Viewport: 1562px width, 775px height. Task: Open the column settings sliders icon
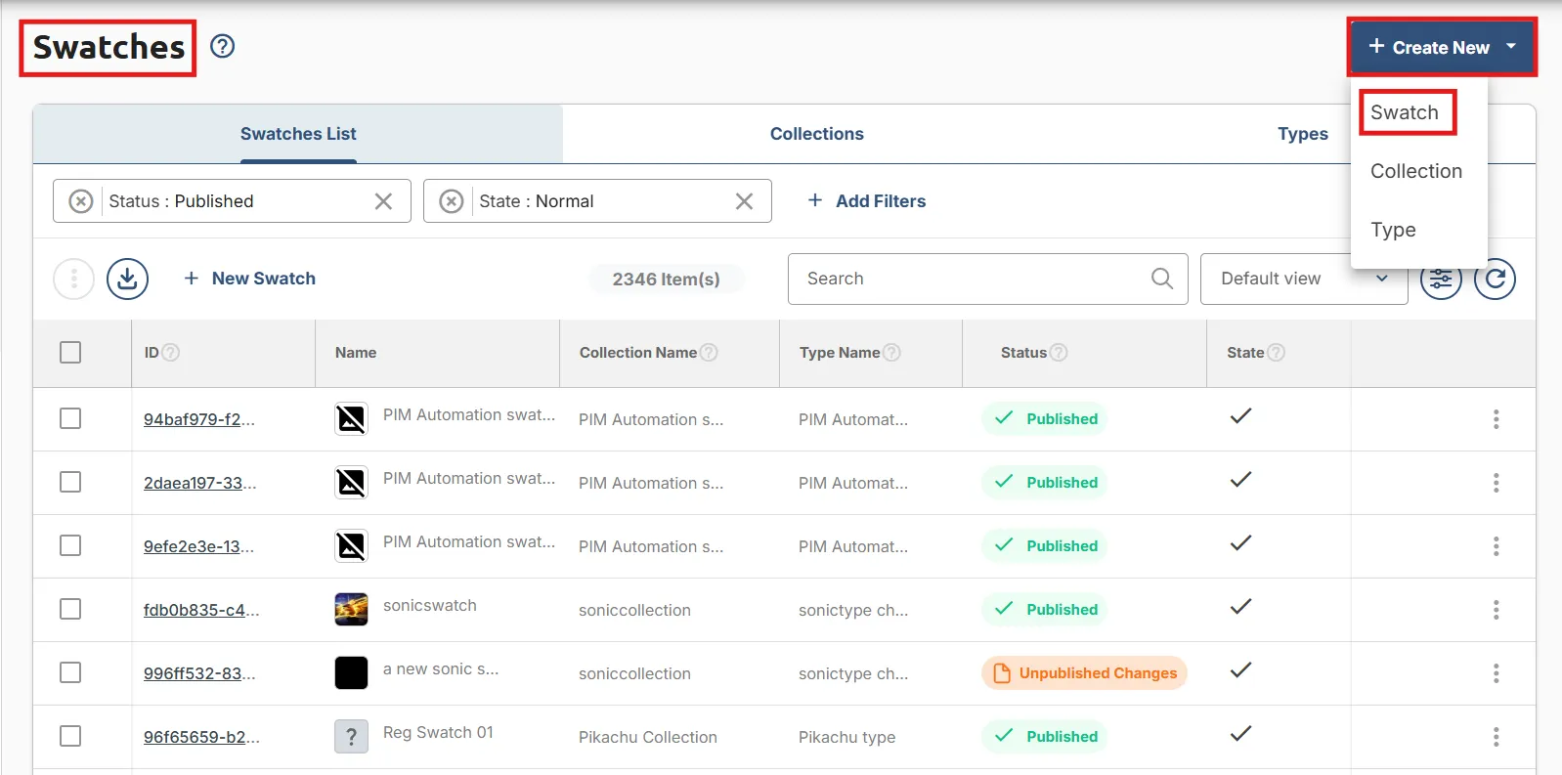point(1441,279)
